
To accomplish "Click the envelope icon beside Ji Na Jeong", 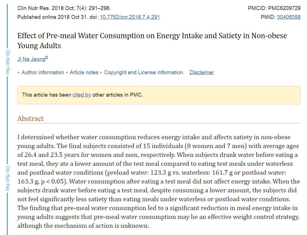I will click(x=47, y=58).
